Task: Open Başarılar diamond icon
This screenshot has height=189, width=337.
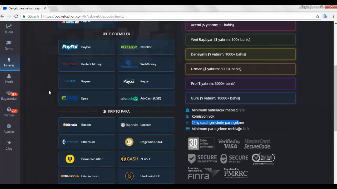Action: point(9,93)
